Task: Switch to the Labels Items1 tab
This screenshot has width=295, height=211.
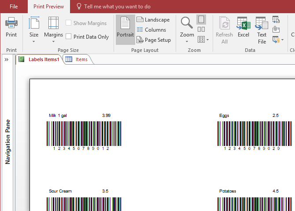Action: [40, 59]
